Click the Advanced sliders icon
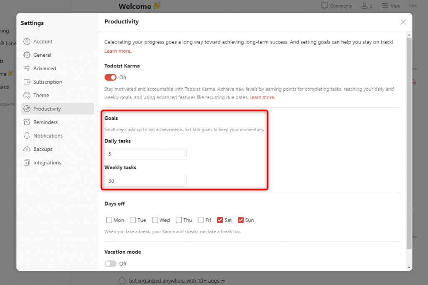 pos(27,68)
